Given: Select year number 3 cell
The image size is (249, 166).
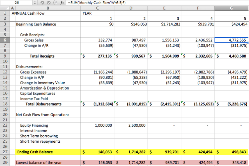Looking at the screenshot, I should 164,19.
